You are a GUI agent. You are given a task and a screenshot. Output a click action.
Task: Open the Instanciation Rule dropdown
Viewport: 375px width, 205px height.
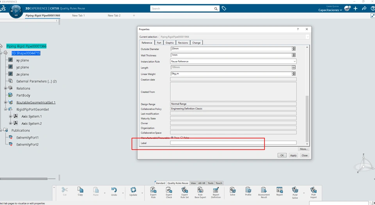pyautogui.click(x=295, y=61)
